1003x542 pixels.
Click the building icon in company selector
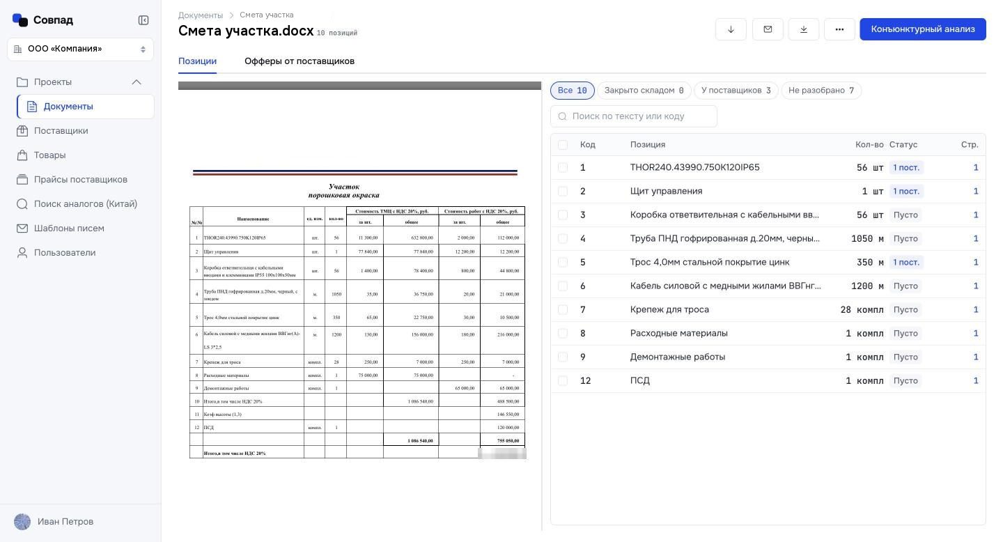click(x=18, y=49)
